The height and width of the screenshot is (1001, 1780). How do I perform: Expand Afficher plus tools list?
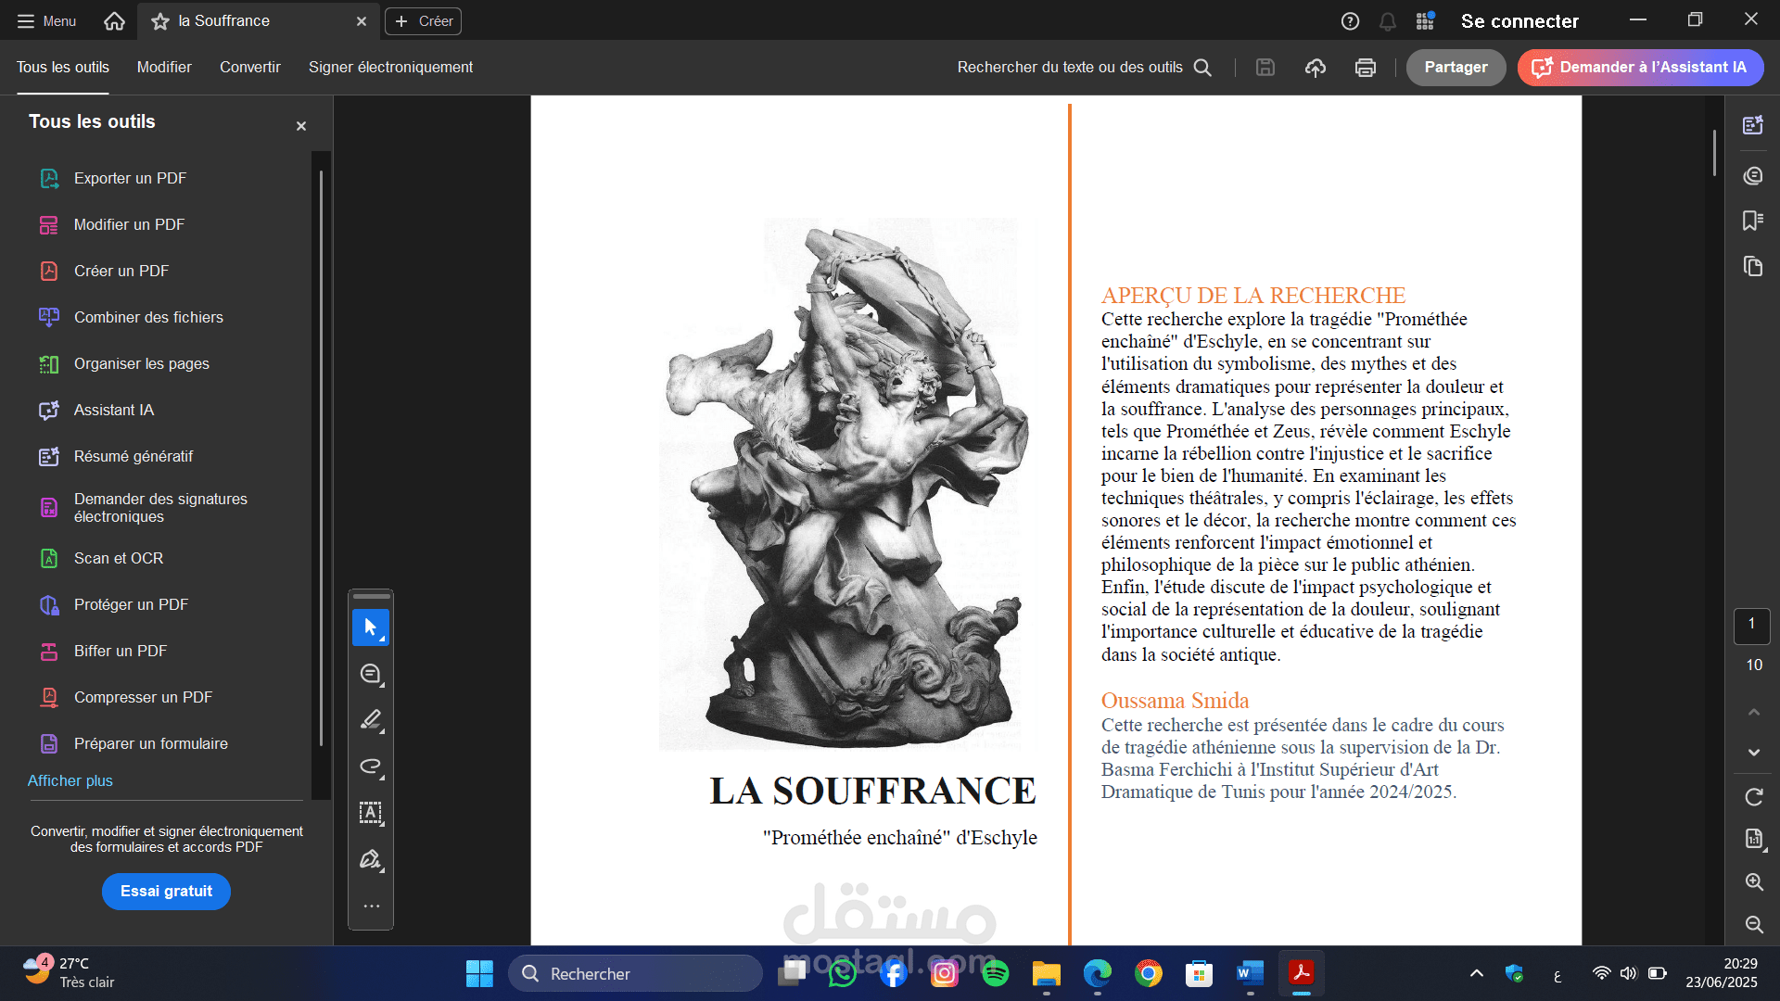click(x=70, y=780)
